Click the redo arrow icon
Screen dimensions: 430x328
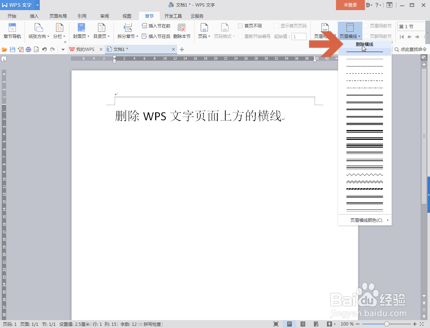pos(53,49)
